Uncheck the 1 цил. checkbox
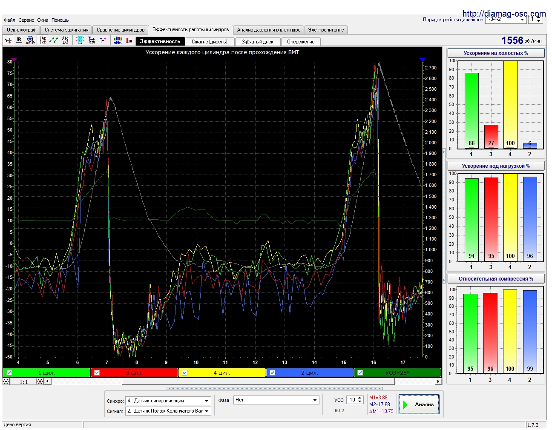Image resolution: width=552 pixels, height=430 pixels. 9,373
